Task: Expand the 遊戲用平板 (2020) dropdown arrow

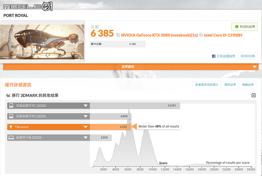Action: click(86, 138)
